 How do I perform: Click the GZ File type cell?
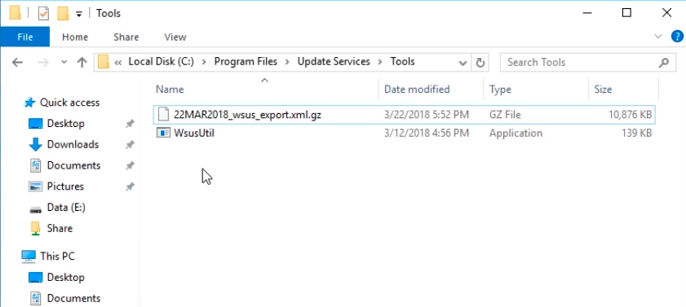click(x=505, y=115)
